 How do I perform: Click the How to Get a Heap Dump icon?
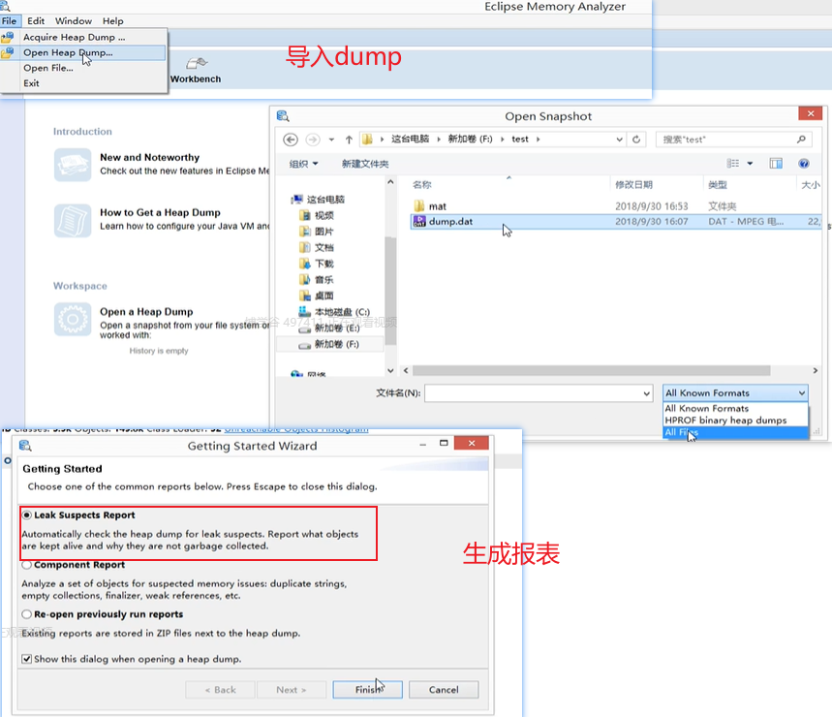pos(73,220)
